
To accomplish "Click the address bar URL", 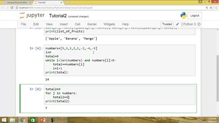I will (x=55, y=8).
